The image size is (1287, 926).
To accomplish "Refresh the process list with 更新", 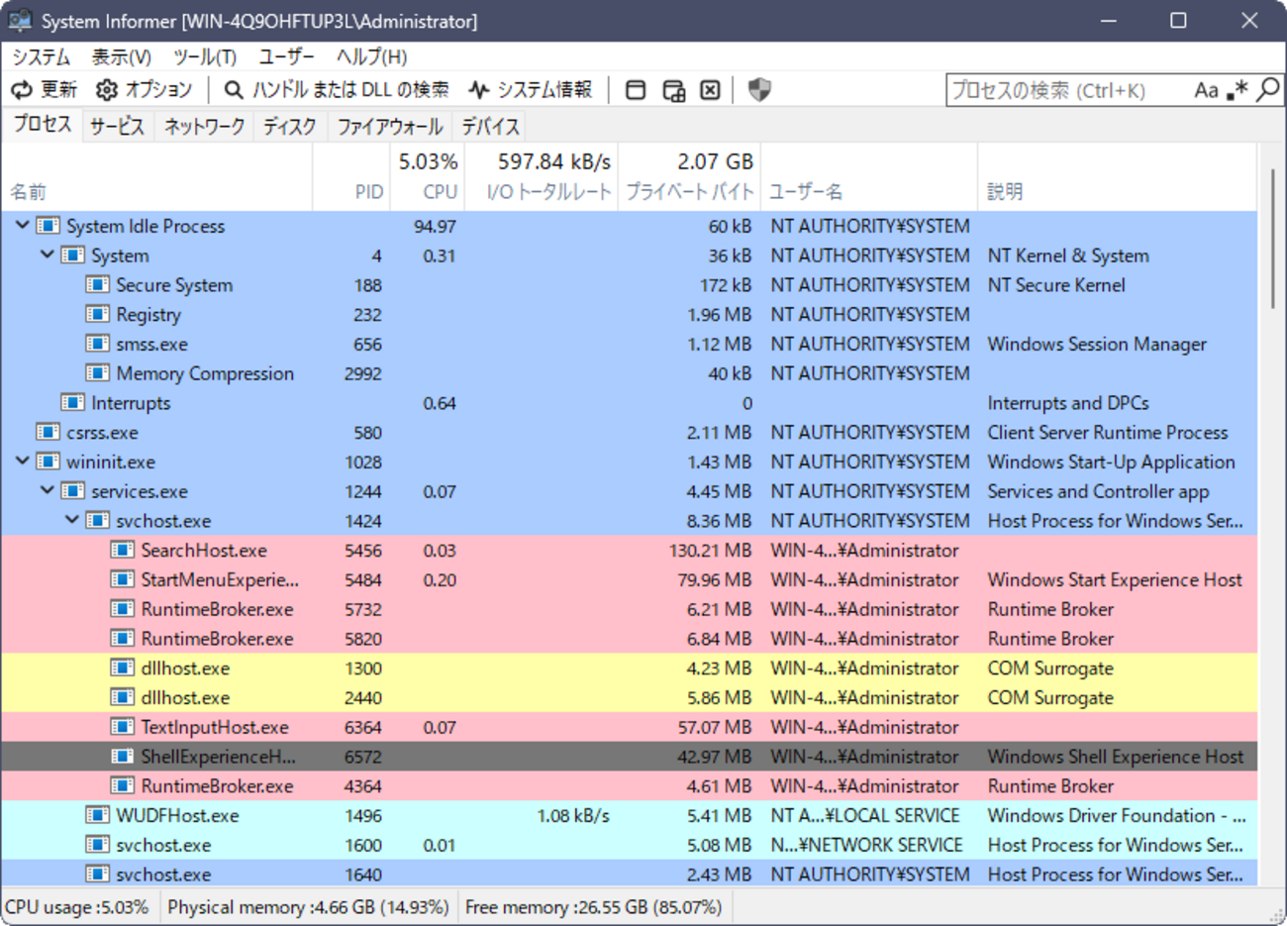I will click(44, 90).
